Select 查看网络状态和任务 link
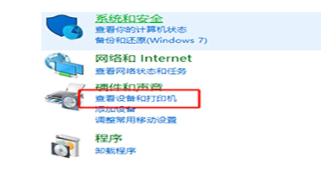The image size is (321, 178). [141, 71]
